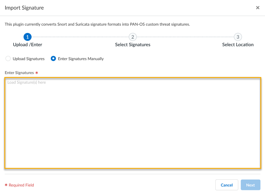Click the Enter Signatures Manually option label
Image resolution: width=265 pixels, height=195 pixels.
click(x=81, y=59)
